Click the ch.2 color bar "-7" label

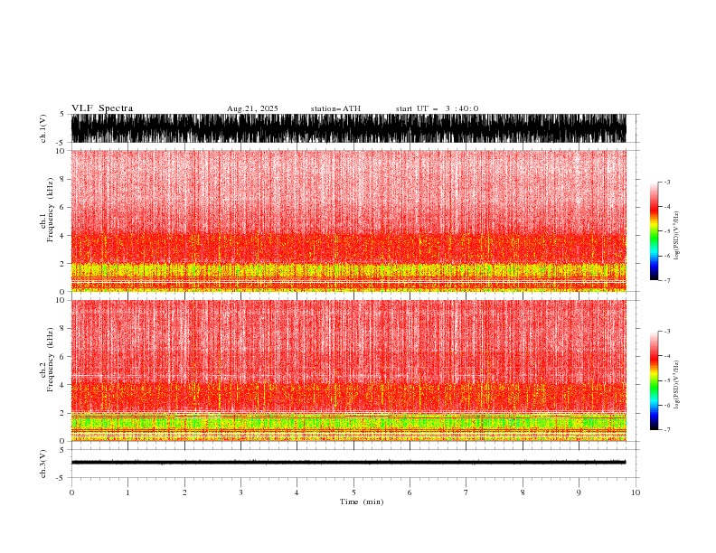pyautogui.click(x=666, y=430)
